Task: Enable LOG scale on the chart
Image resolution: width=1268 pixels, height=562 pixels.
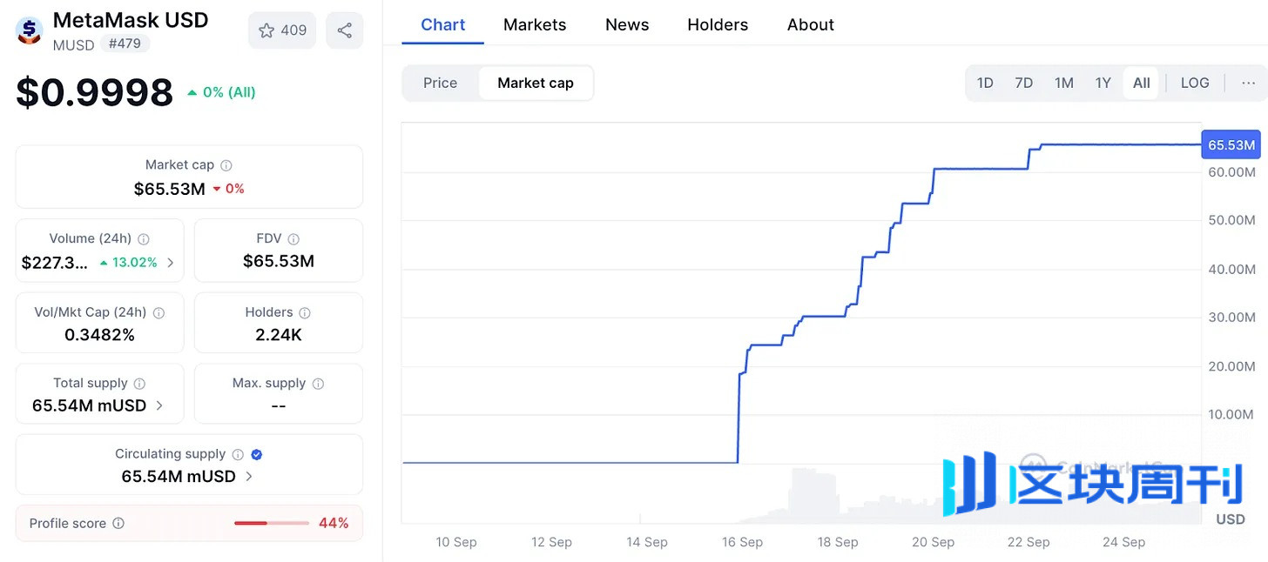Action: coord(1194,83)
